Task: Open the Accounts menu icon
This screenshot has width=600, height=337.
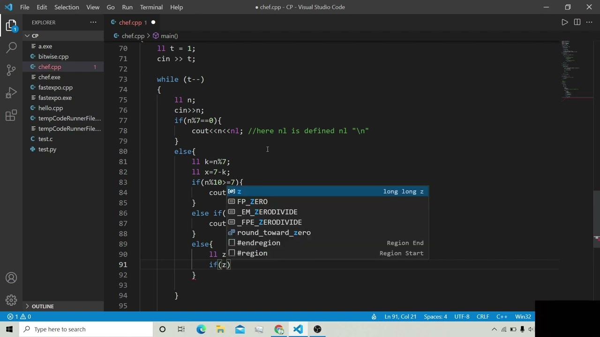Action: click(x=11, y=278)
